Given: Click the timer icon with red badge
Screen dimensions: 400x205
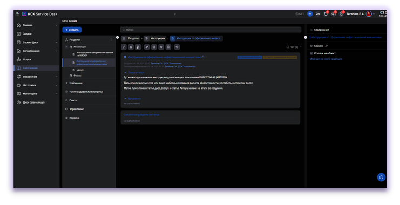Looking at the screenshot, I should (341, 14).
